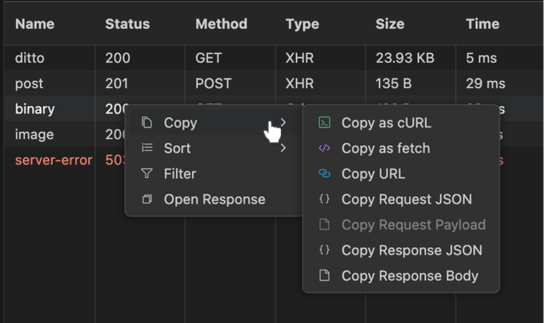Select the server-error request row
This screenshot has width=544, height=323.
click(53, 160)
